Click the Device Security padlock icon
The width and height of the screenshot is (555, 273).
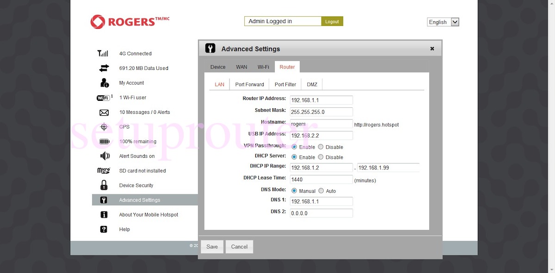(104, 185)
